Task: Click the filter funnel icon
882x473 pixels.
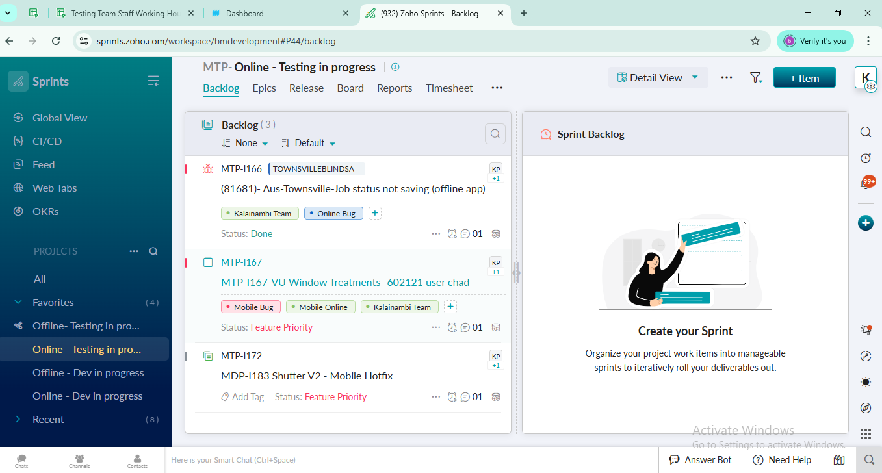Action: pos(755,77)
